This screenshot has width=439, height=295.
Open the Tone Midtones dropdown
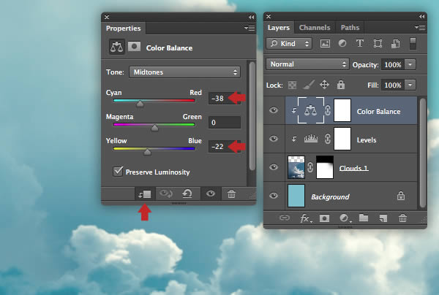click(x=184, y=72)
